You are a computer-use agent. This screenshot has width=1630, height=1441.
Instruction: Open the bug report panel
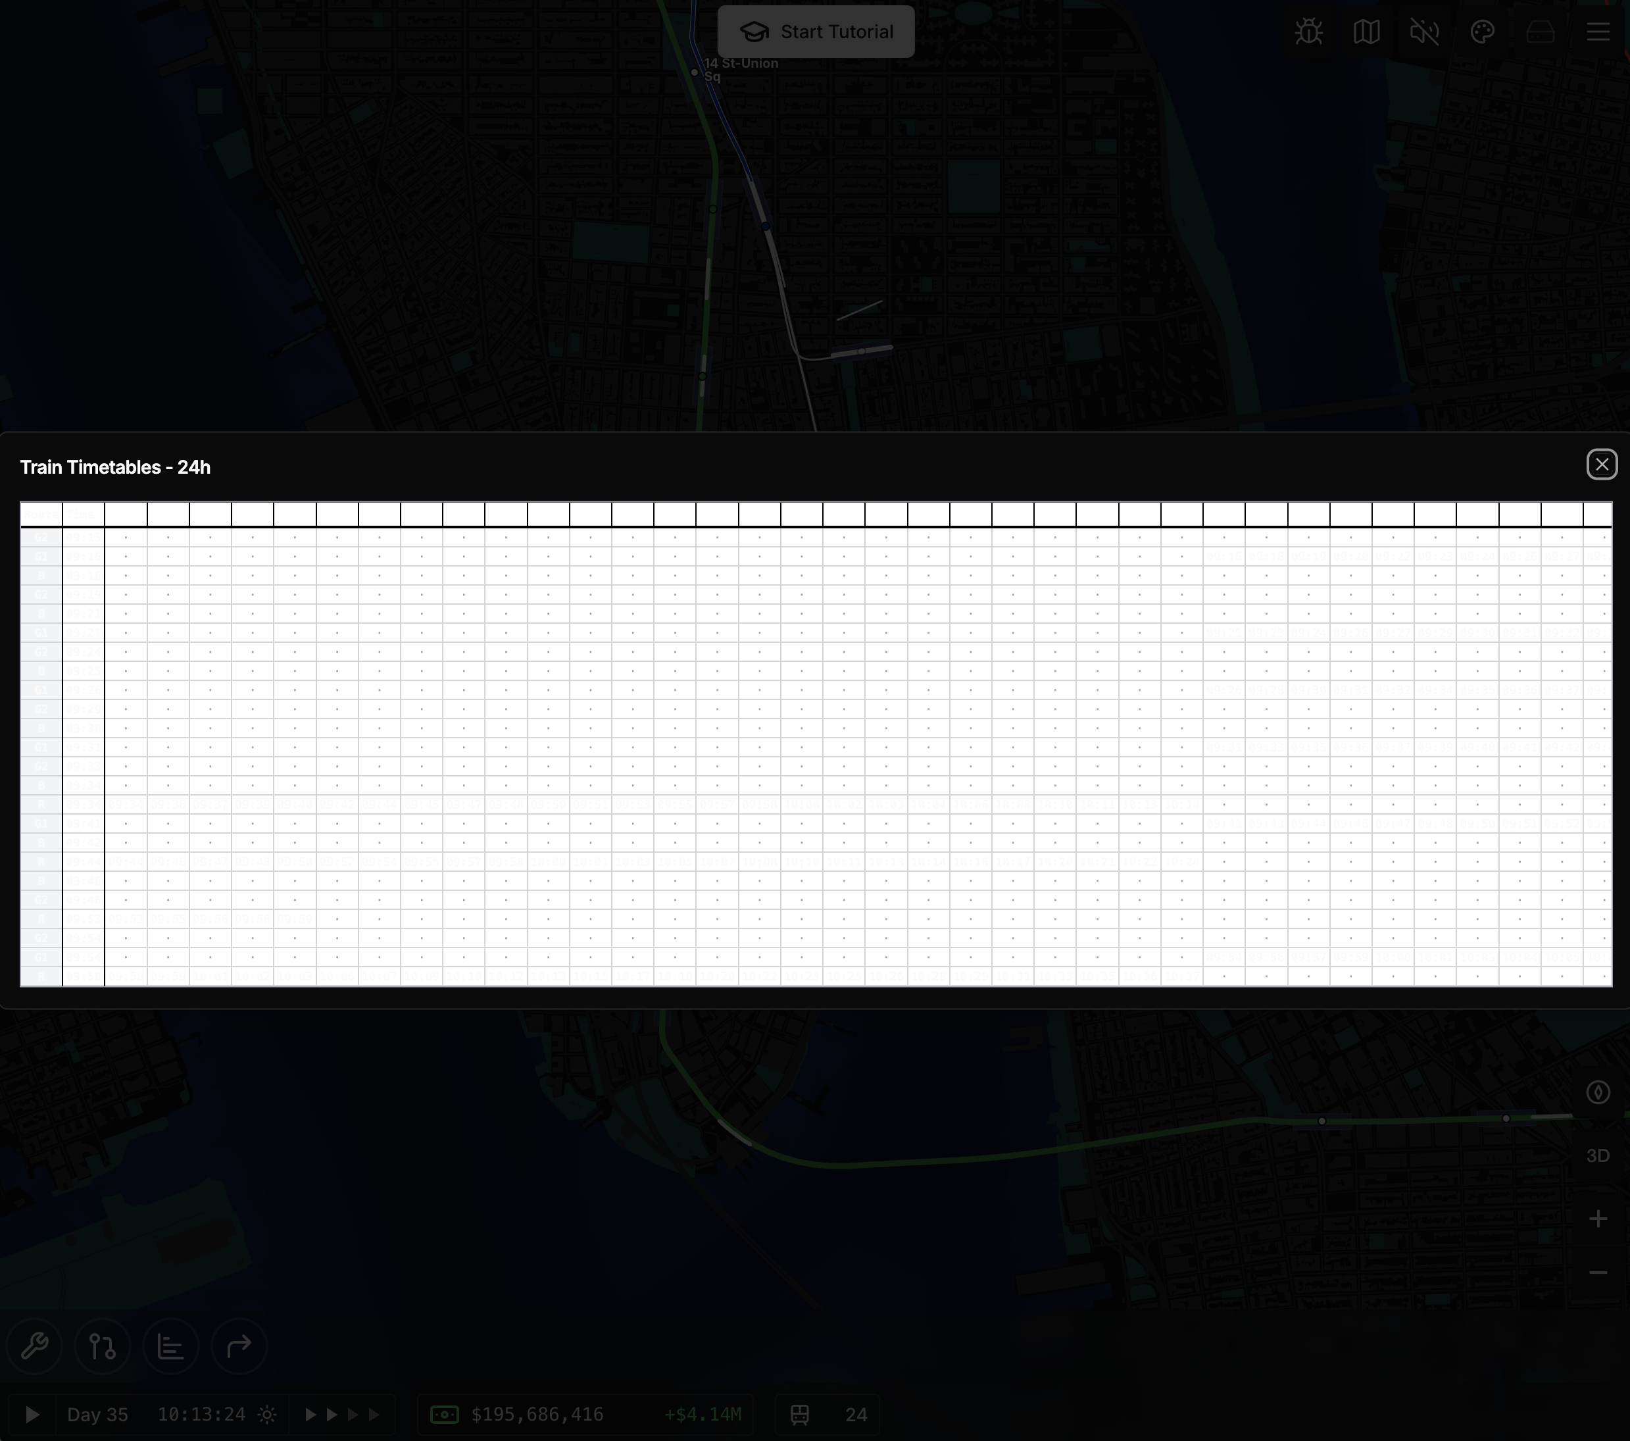pos(1308,32)
